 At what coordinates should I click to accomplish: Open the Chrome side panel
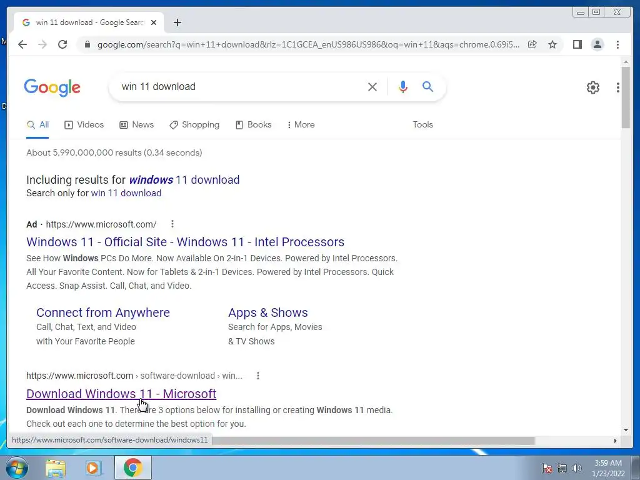pyautogui.click(x=577, y=44)
